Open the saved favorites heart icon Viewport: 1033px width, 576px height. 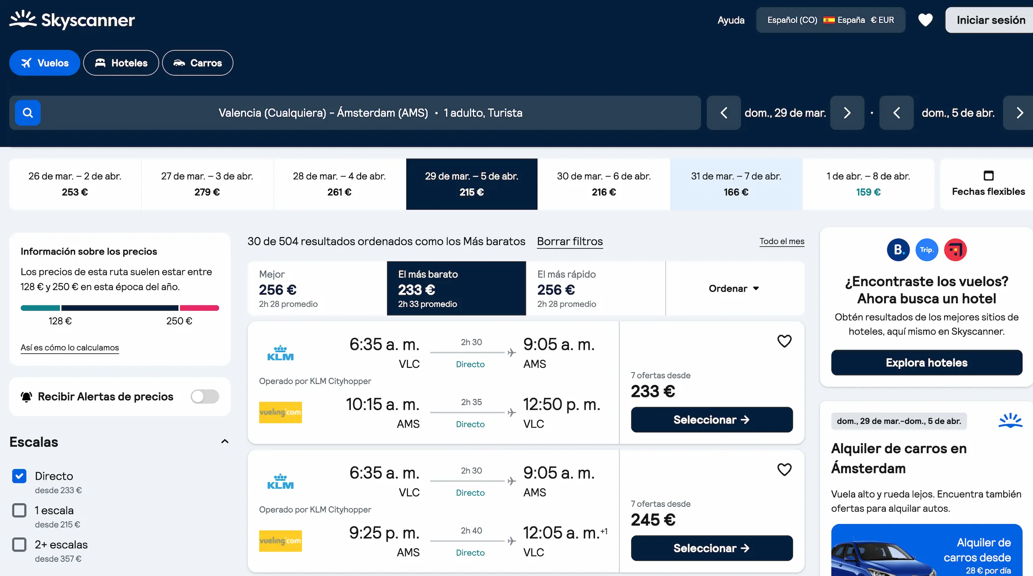[x=926, y=19]
